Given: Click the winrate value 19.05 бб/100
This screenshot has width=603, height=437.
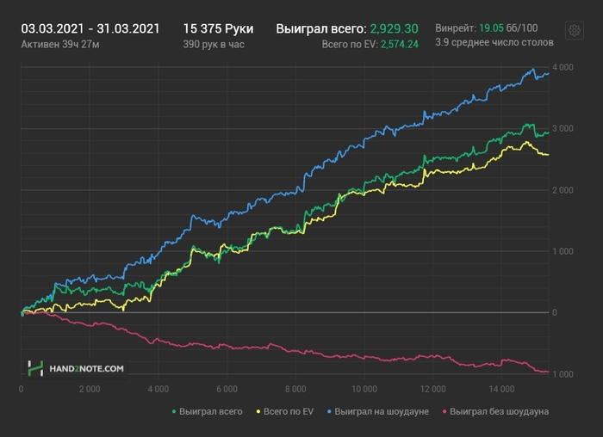Looking at the screenshot, I should coord(508,28).
